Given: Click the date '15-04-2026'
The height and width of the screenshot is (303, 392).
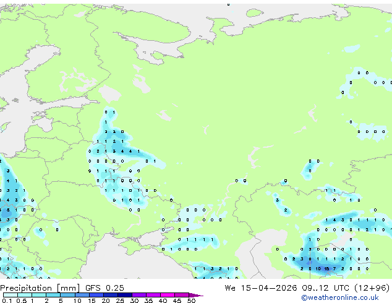Looking at the screenshot, I should tap(269, 288).
